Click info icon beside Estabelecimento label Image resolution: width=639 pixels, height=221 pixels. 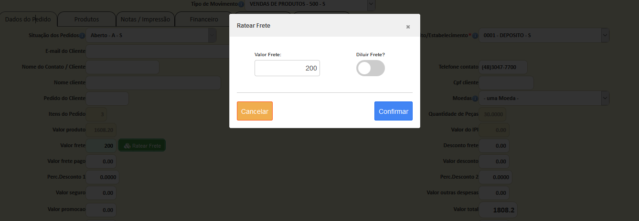click(475, 36)
